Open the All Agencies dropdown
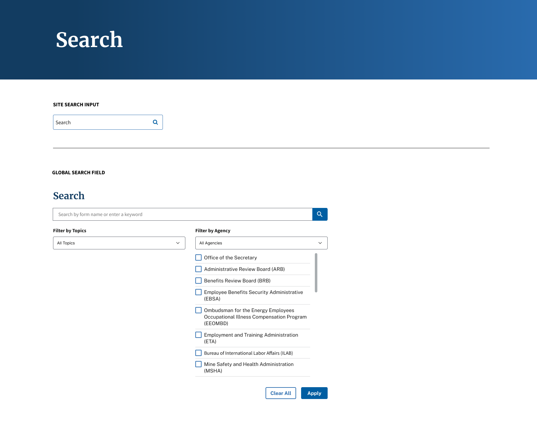 [x=261, y=243]
